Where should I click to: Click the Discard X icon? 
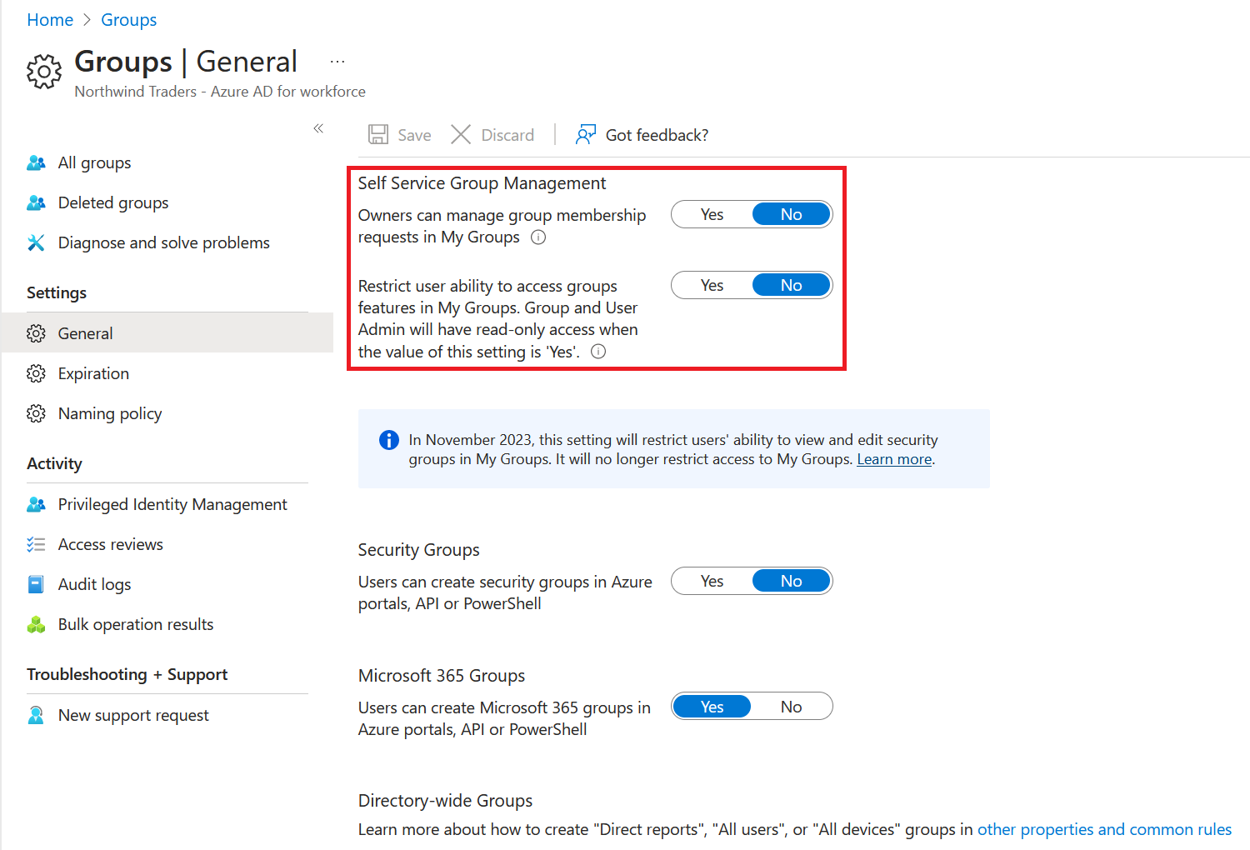(461, 135)
